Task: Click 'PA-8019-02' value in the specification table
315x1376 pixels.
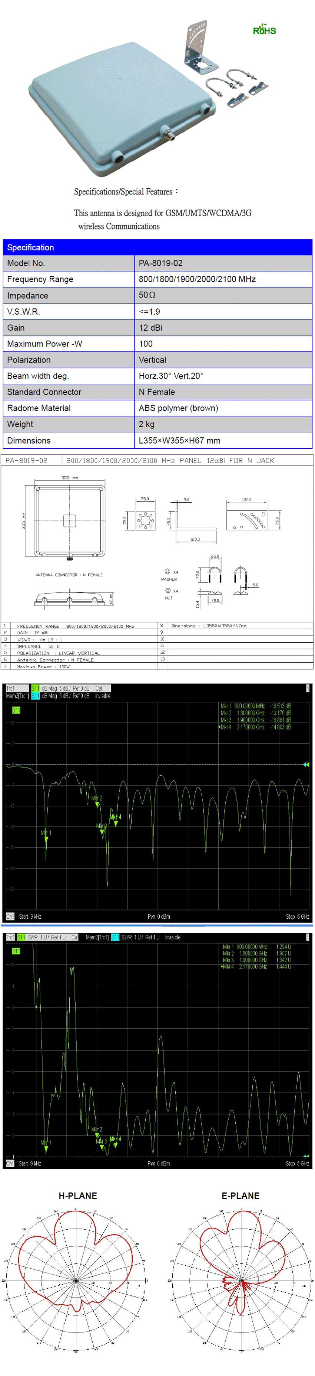Action: click(x=160, y=263)
